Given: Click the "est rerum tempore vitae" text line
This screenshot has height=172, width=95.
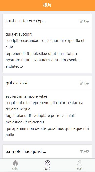Looking at the screenshot, I should click(x=26, y=96).
